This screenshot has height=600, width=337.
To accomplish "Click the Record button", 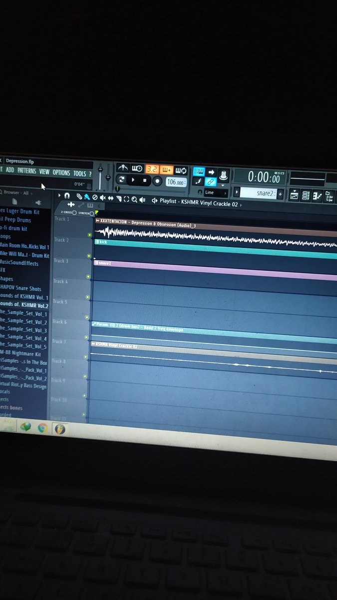I will pos(157,180).
